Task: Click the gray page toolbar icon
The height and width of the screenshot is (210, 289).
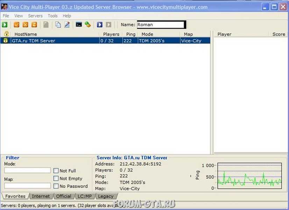Action: pos(46,25)
